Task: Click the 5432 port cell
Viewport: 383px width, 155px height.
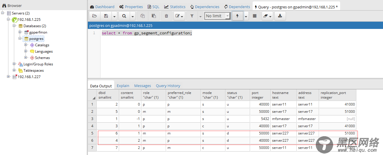Action: tap(260, 119)
